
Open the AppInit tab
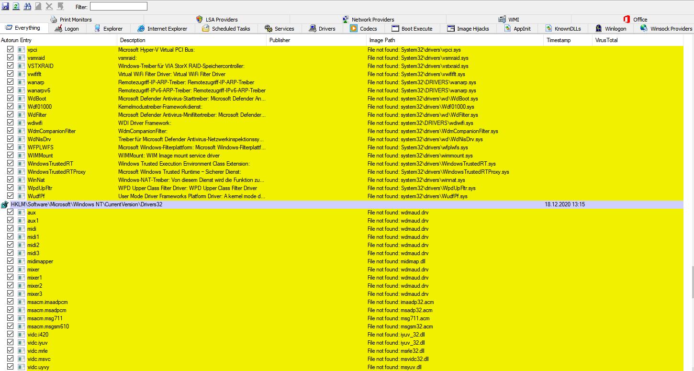point(517,29)
